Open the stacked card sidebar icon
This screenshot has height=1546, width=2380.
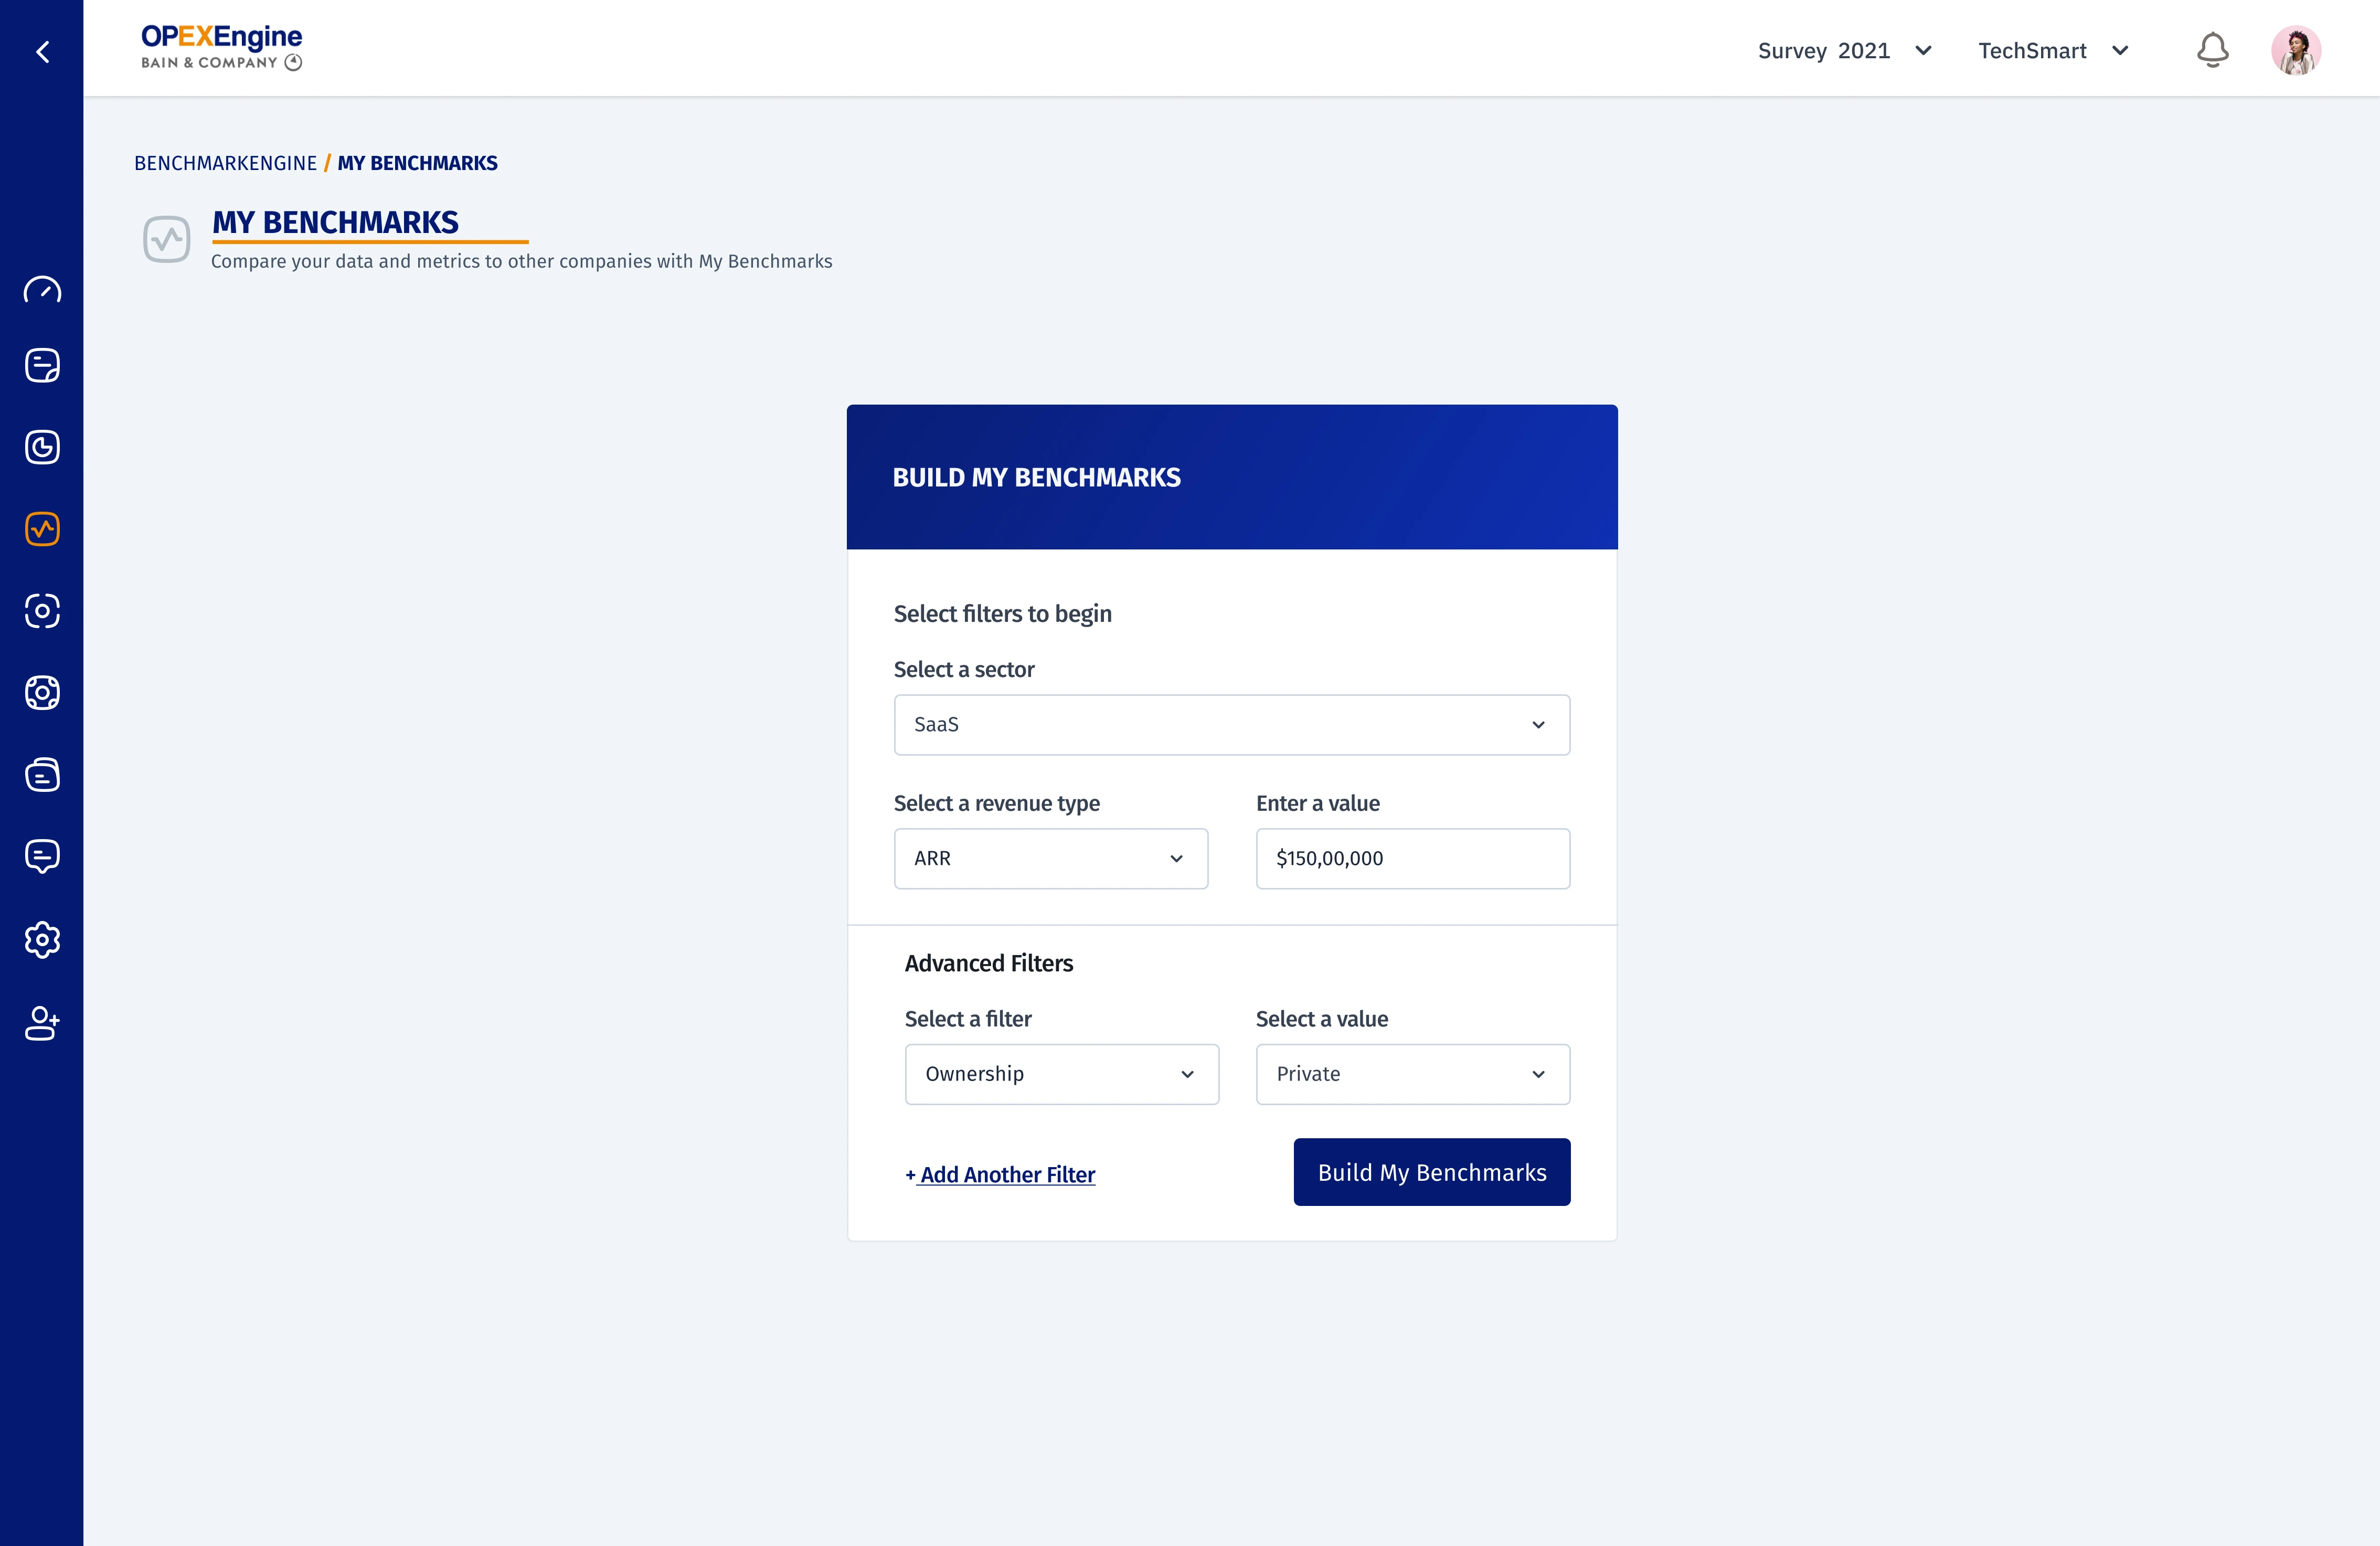click(42, 774)
